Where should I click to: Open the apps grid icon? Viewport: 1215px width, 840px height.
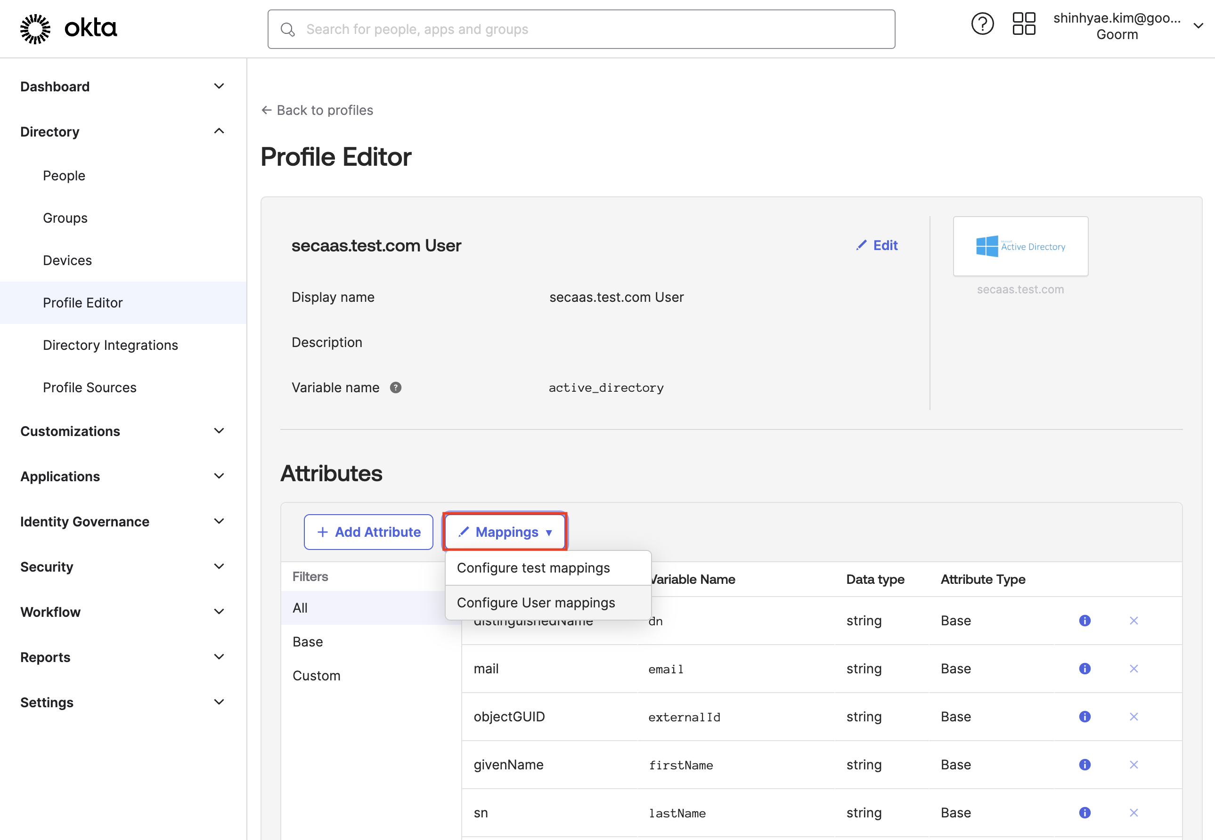tap(1023, 24)
